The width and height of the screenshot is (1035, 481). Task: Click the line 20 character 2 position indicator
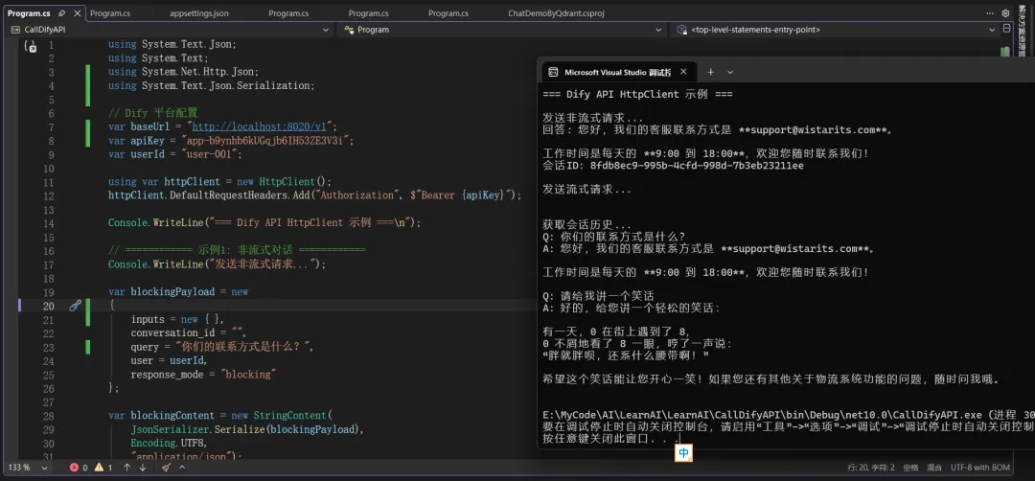pyautogui.click(x=870, y=468)
